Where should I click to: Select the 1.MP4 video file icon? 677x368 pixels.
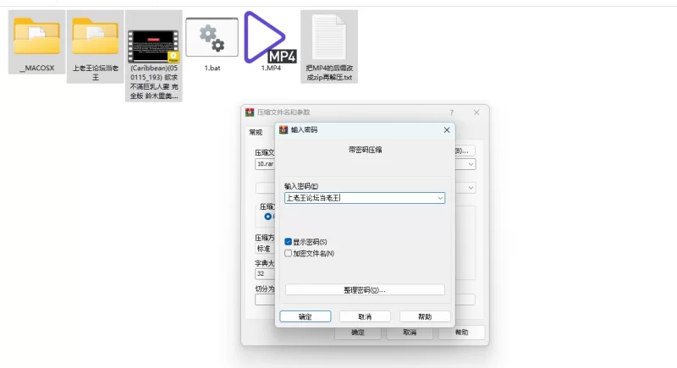pos(270,37)
